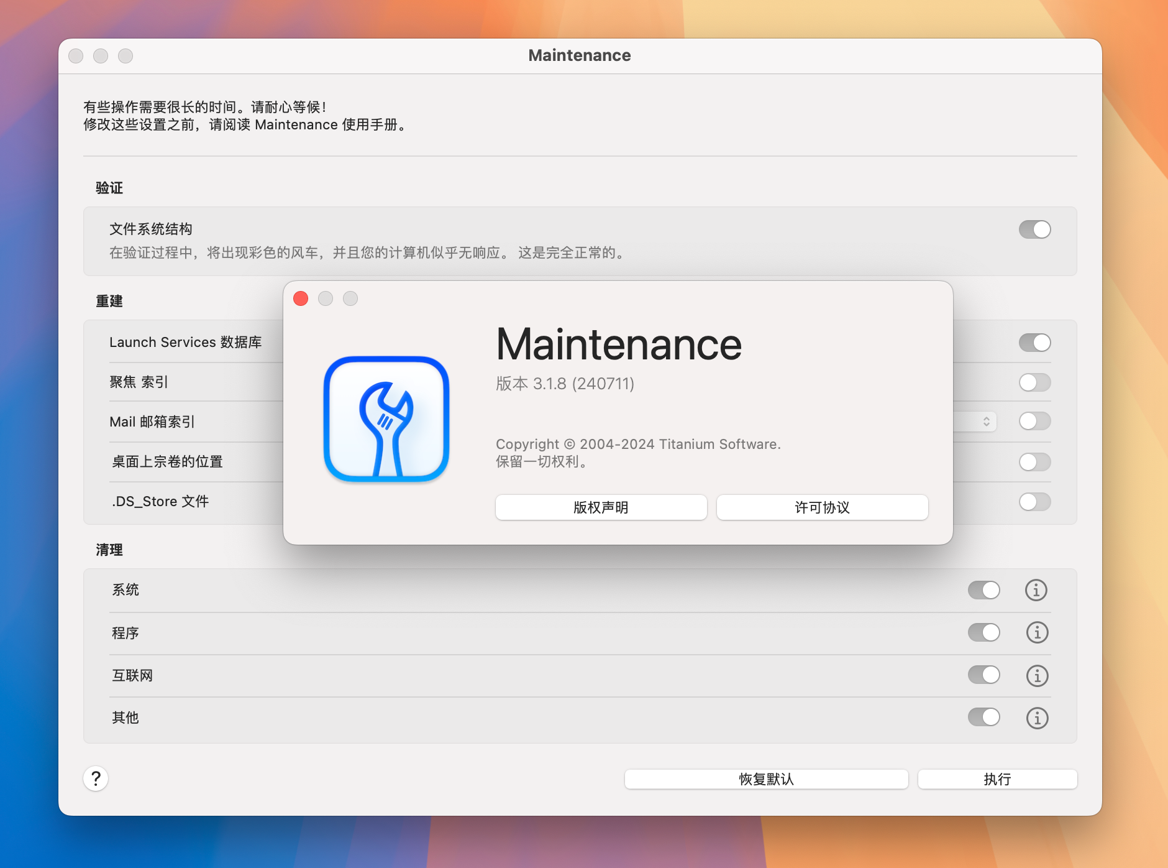
Task: Enable the 桌面上宗卷的位置 switch
Action: [1035, 462]
